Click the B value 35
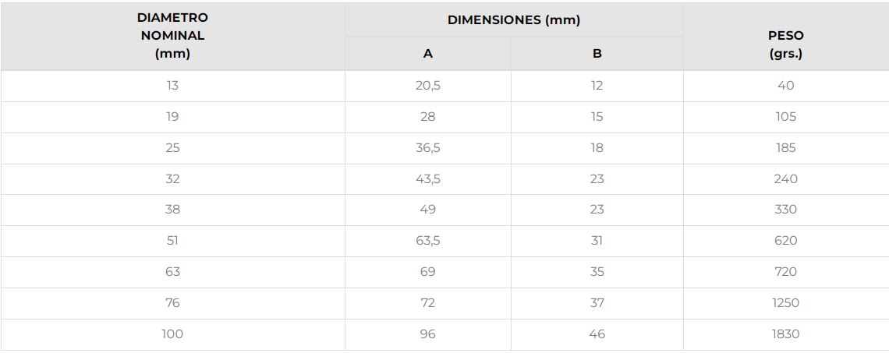 coord(597,272)
